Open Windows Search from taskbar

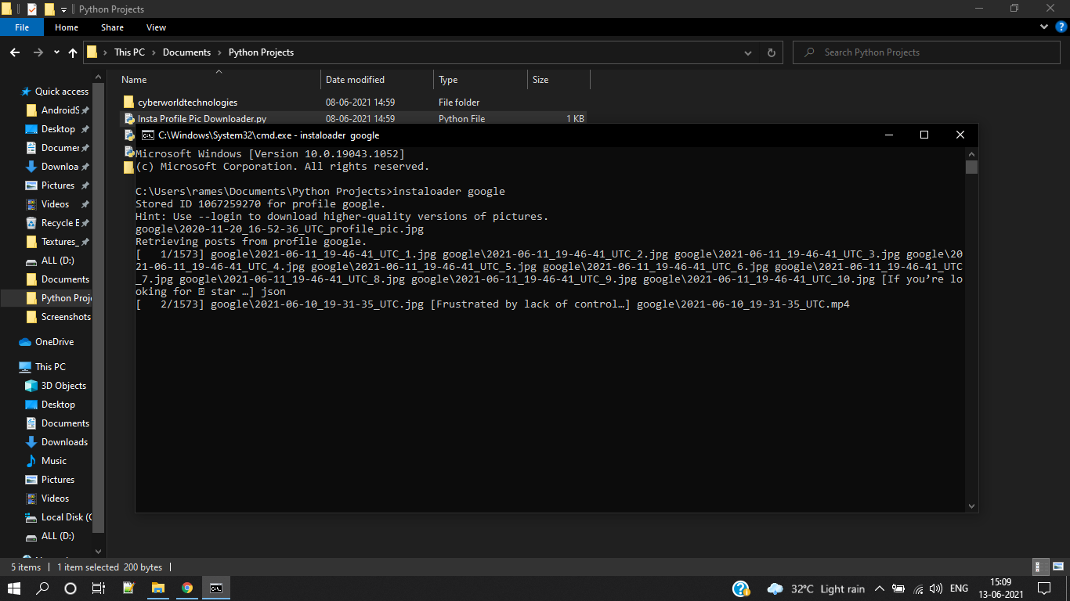[x=42, y=588]
